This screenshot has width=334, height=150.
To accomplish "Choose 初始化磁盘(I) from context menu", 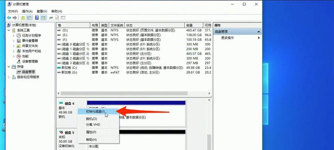I will pos(98,111).
